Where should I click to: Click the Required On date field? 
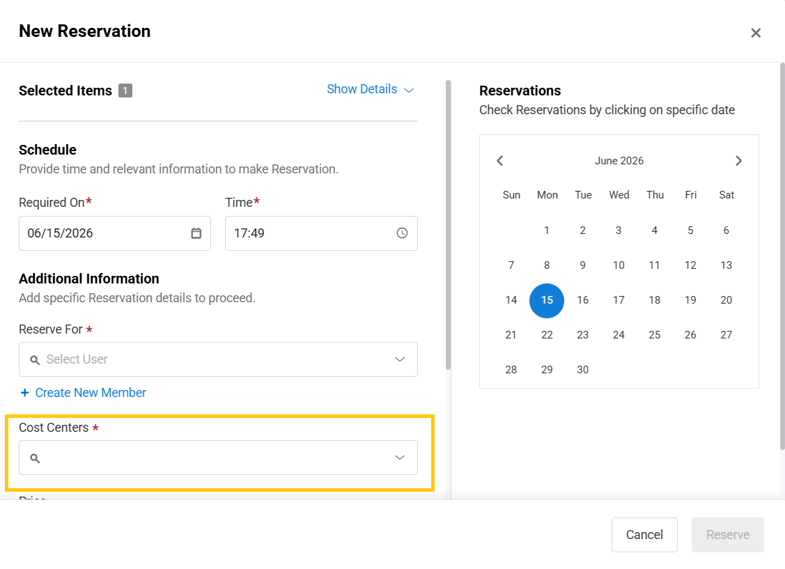(115, 233)
